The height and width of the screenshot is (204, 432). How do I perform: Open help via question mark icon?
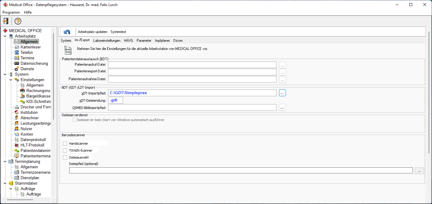(x=18, y=21)
